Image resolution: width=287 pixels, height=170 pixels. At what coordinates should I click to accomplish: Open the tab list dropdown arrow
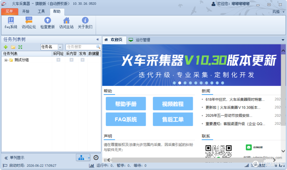pos(283,40)
